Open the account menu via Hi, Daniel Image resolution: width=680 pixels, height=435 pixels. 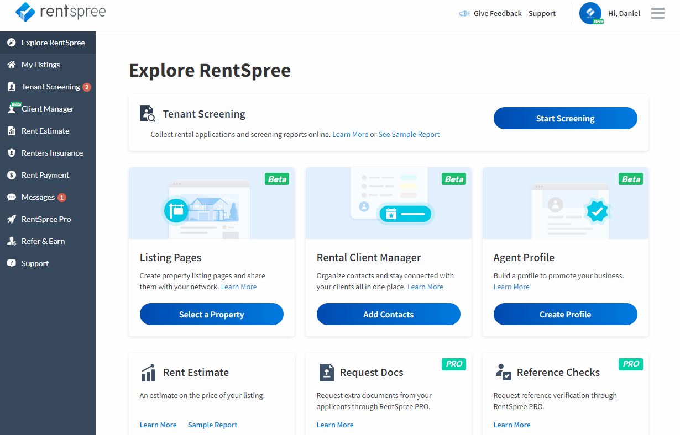(624, 13)
